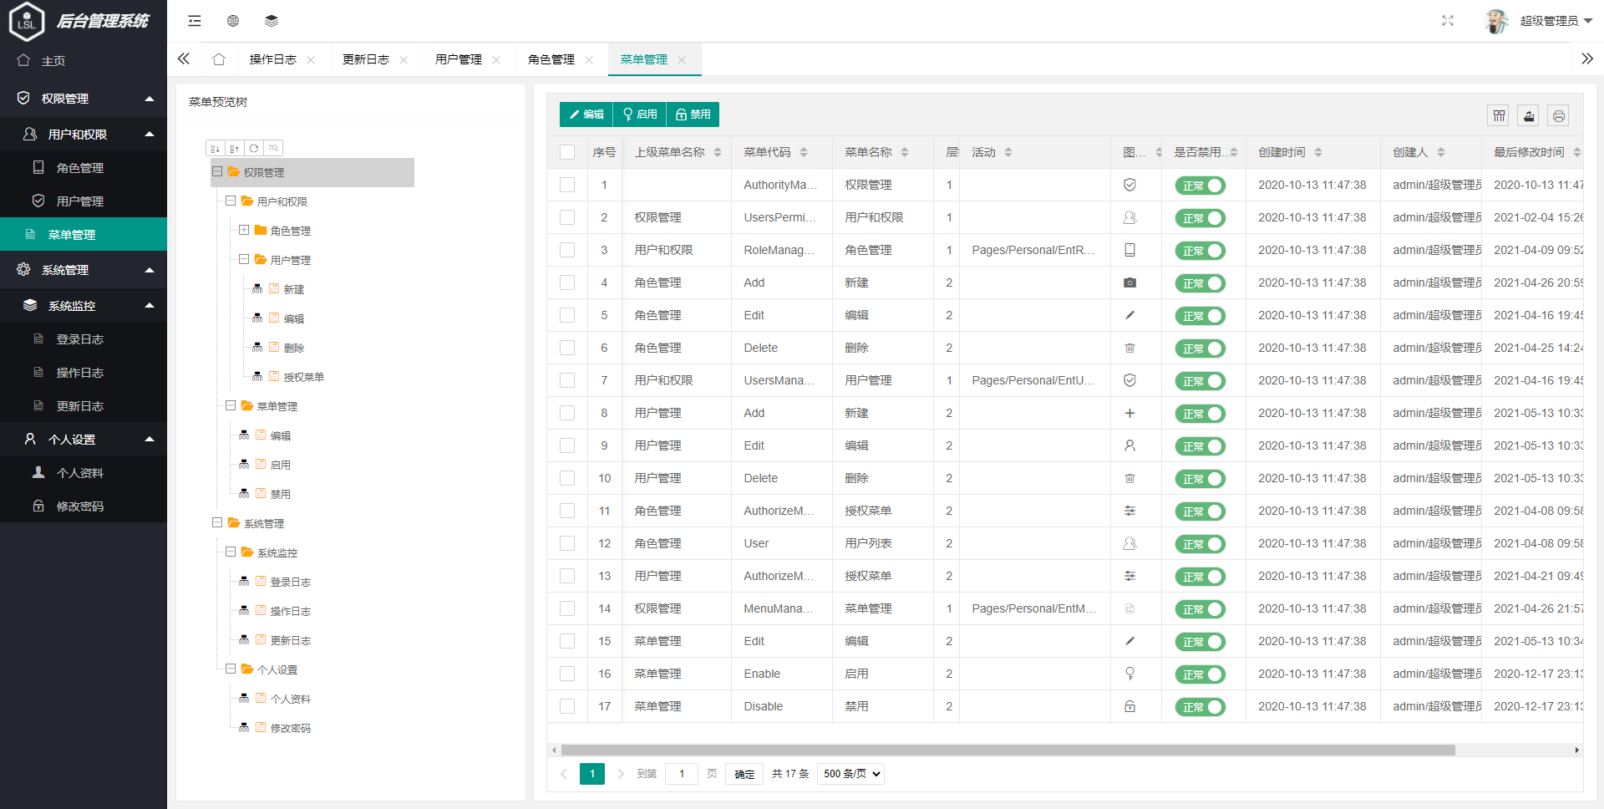Collapse the sidebar with the indent icon
Viewport: 1604px width, 809px height.
(x=194, y=20)
